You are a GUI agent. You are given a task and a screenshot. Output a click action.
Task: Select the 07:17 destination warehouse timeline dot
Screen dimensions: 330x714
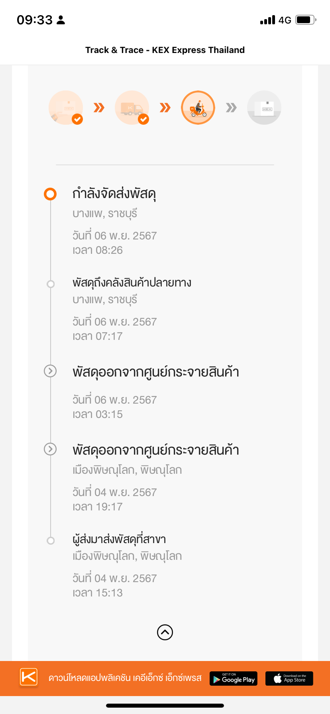coord(51,284)
